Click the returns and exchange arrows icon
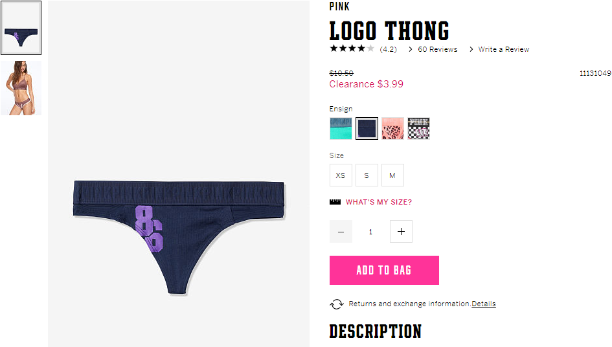Screen dimensions: 612x347 (x=337, y=304)
